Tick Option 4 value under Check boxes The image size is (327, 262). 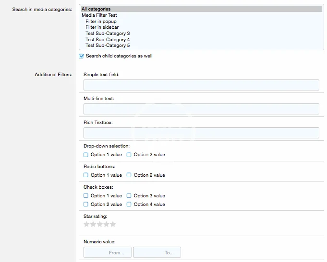129,205
